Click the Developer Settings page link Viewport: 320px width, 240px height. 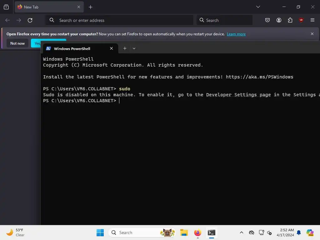238,95
